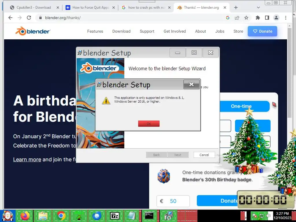Switch to the installer icon on taskbar
Viewport: 296px width, 222px height.
[x=169, y=216]
